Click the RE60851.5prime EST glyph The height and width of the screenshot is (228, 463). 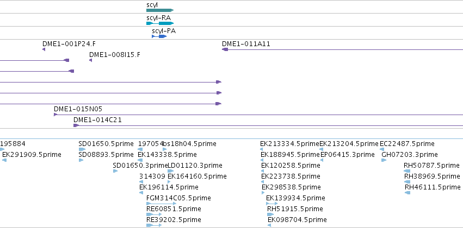[x=154, y=214]
